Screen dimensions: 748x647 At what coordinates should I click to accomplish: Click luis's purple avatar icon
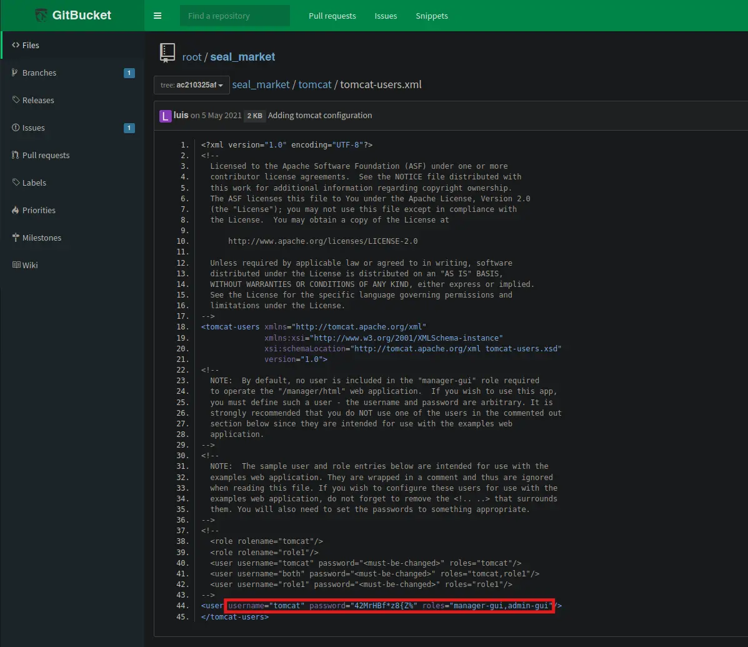(x=165, y=116)
